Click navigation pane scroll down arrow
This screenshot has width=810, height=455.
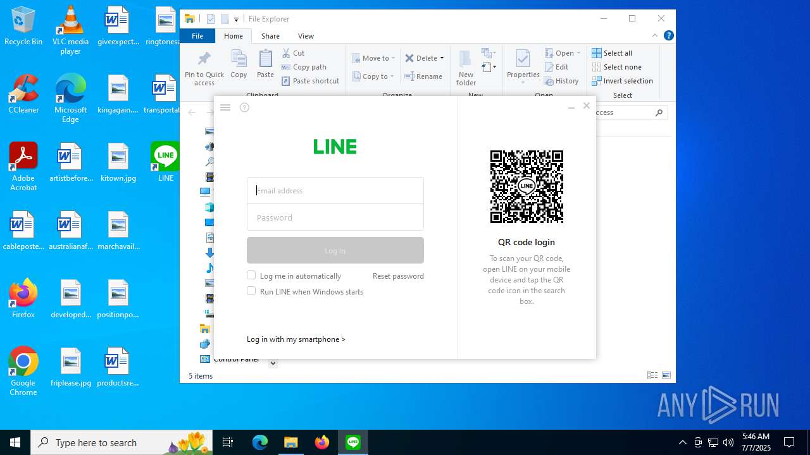273,363
